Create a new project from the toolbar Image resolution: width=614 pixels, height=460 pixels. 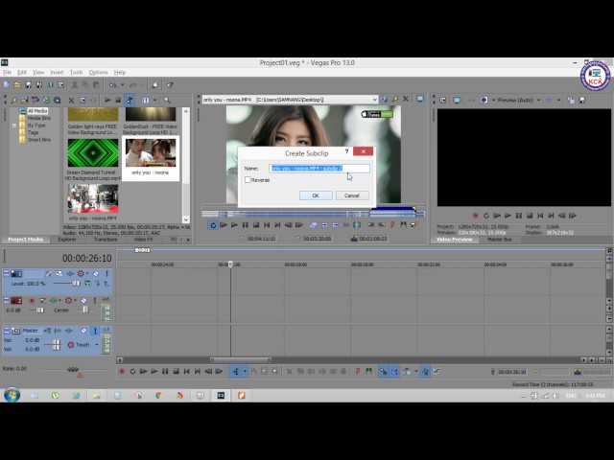pyautogui.click(x=7, y=85)
